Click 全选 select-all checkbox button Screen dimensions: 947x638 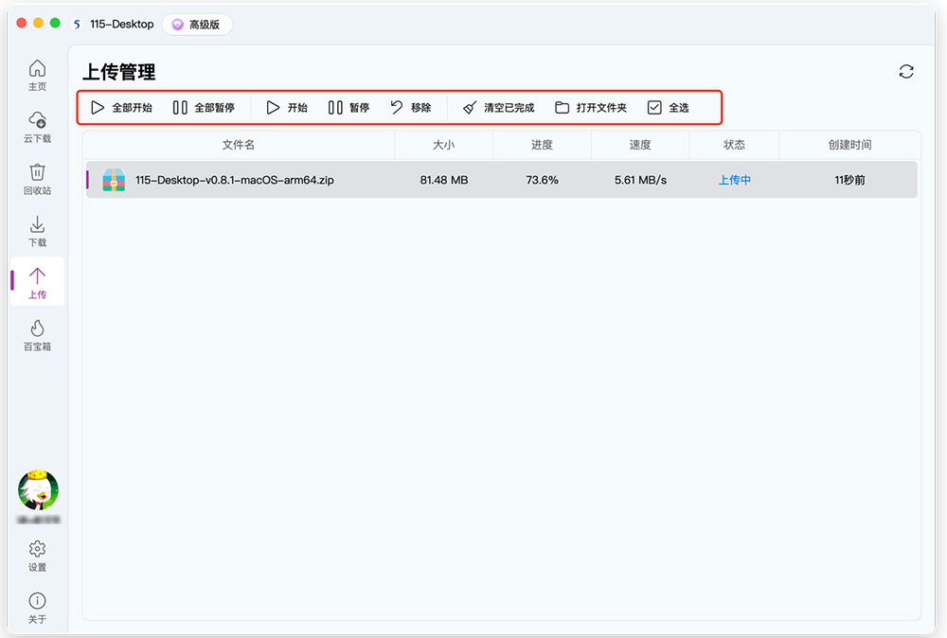click(x=668, y=108)
